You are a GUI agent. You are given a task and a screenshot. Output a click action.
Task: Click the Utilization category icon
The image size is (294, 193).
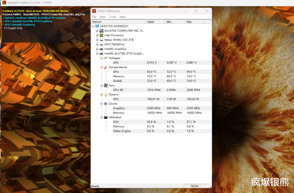tap(105, 117)
